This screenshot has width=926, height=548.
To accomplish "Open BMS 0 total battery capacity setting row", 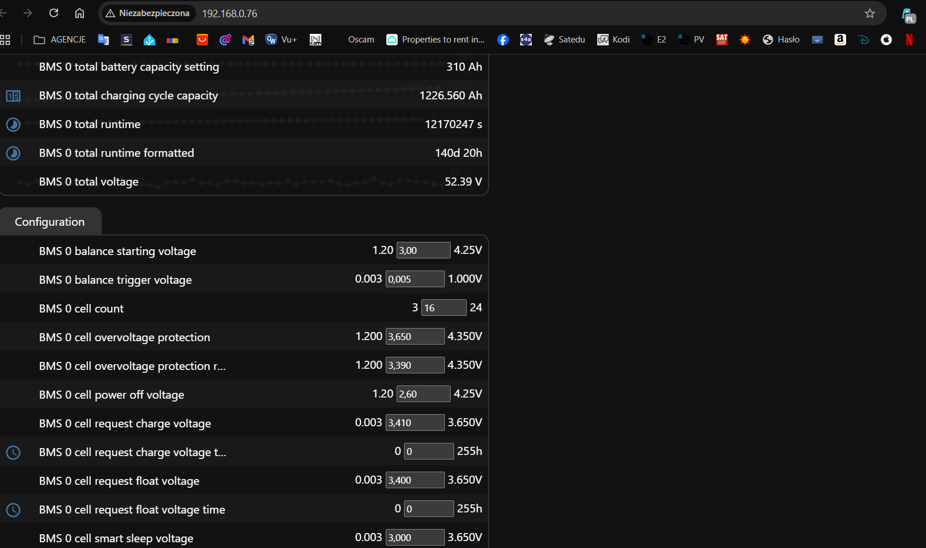I will pos(244,67).
